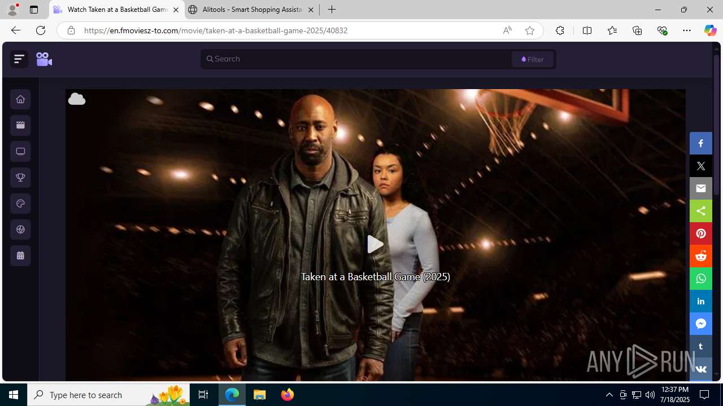Open the Filter button in search bar
Screen dimensions: 723x406
[x=533, y=59]
